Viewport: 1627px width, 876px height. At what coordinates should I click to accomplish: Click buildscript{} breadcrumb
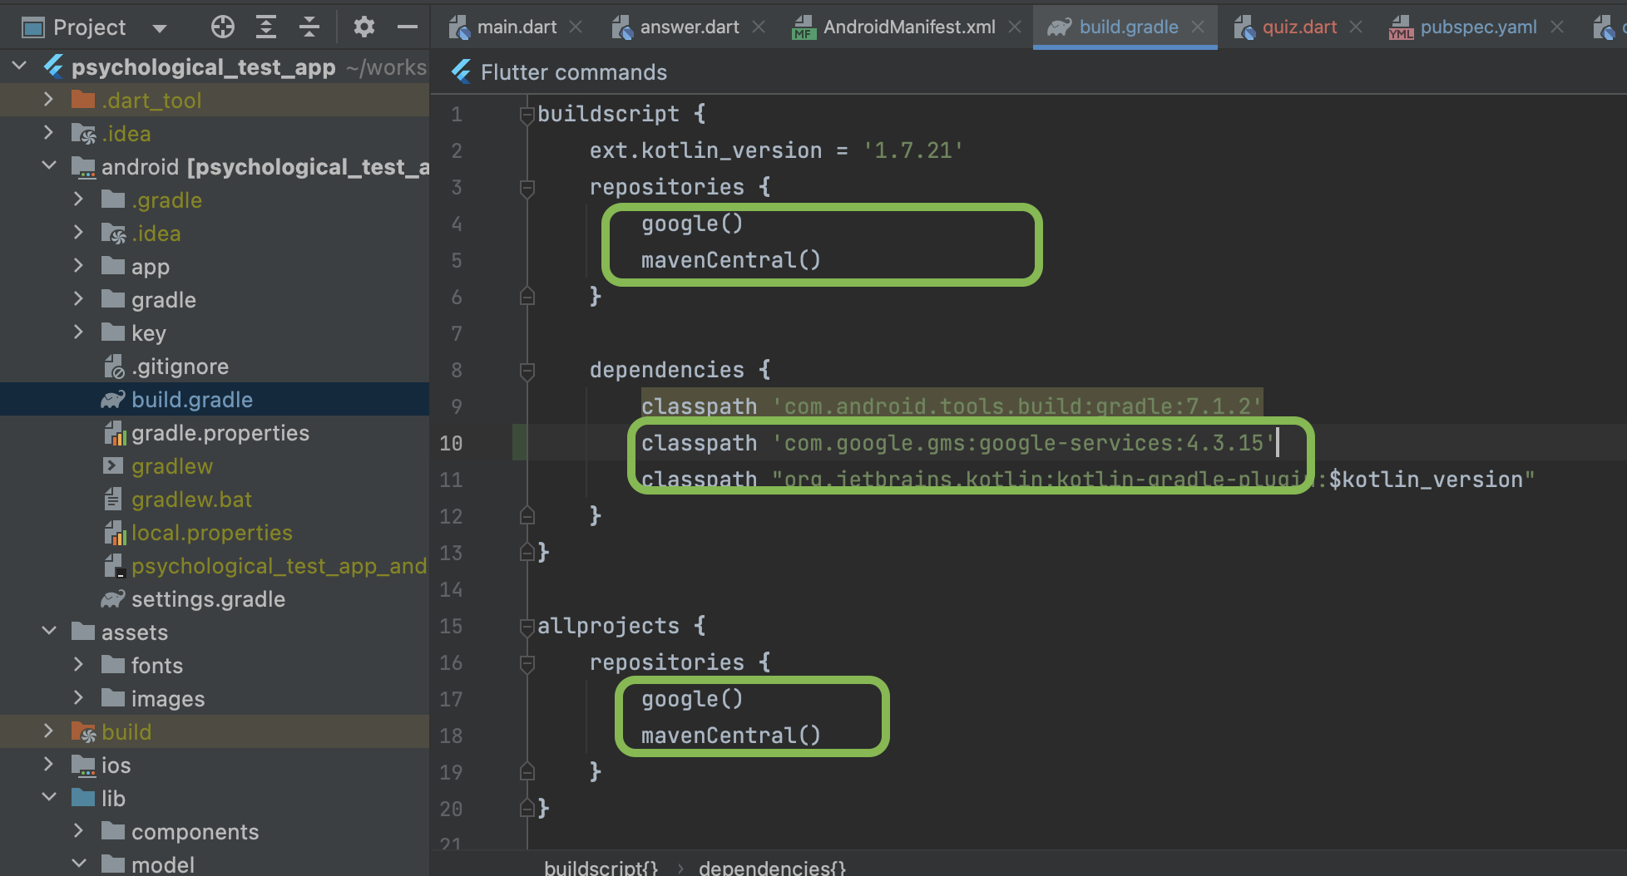pyautogui.click(x=601, y=867)
